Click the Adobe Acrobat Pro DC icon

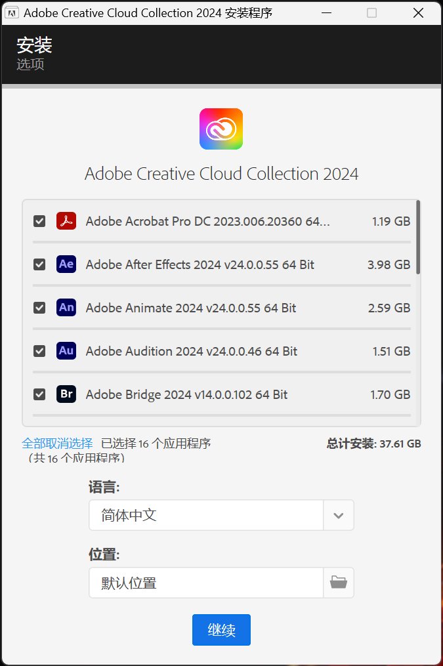coord(66,221)
